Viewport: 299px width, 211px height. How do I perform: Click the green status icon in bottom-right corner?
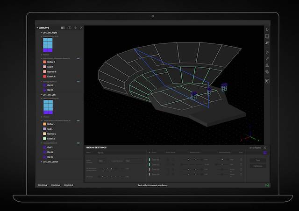[x=267, y=185]
